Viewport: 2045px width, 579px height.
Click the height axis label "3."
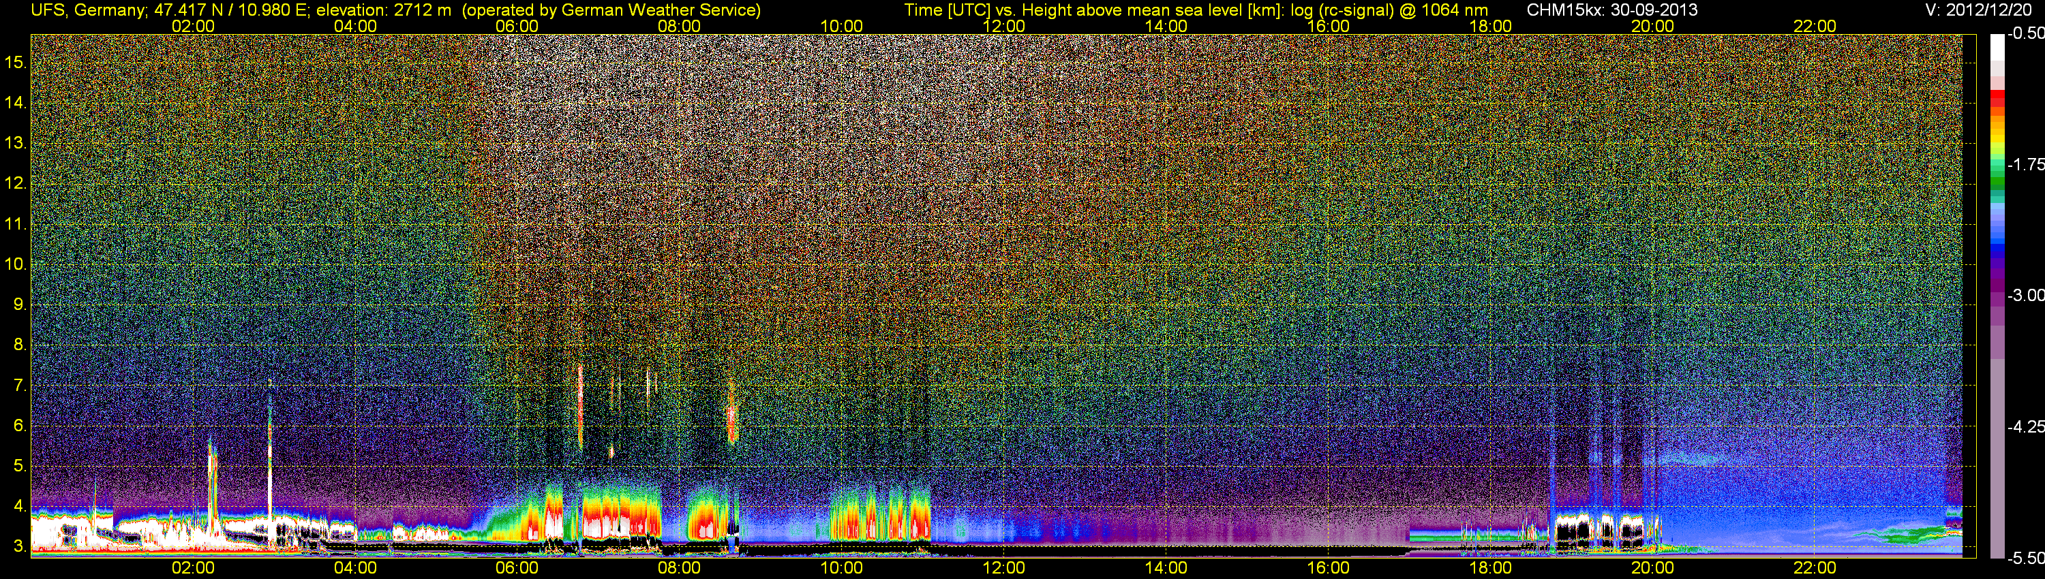click(x=20, y=546)
